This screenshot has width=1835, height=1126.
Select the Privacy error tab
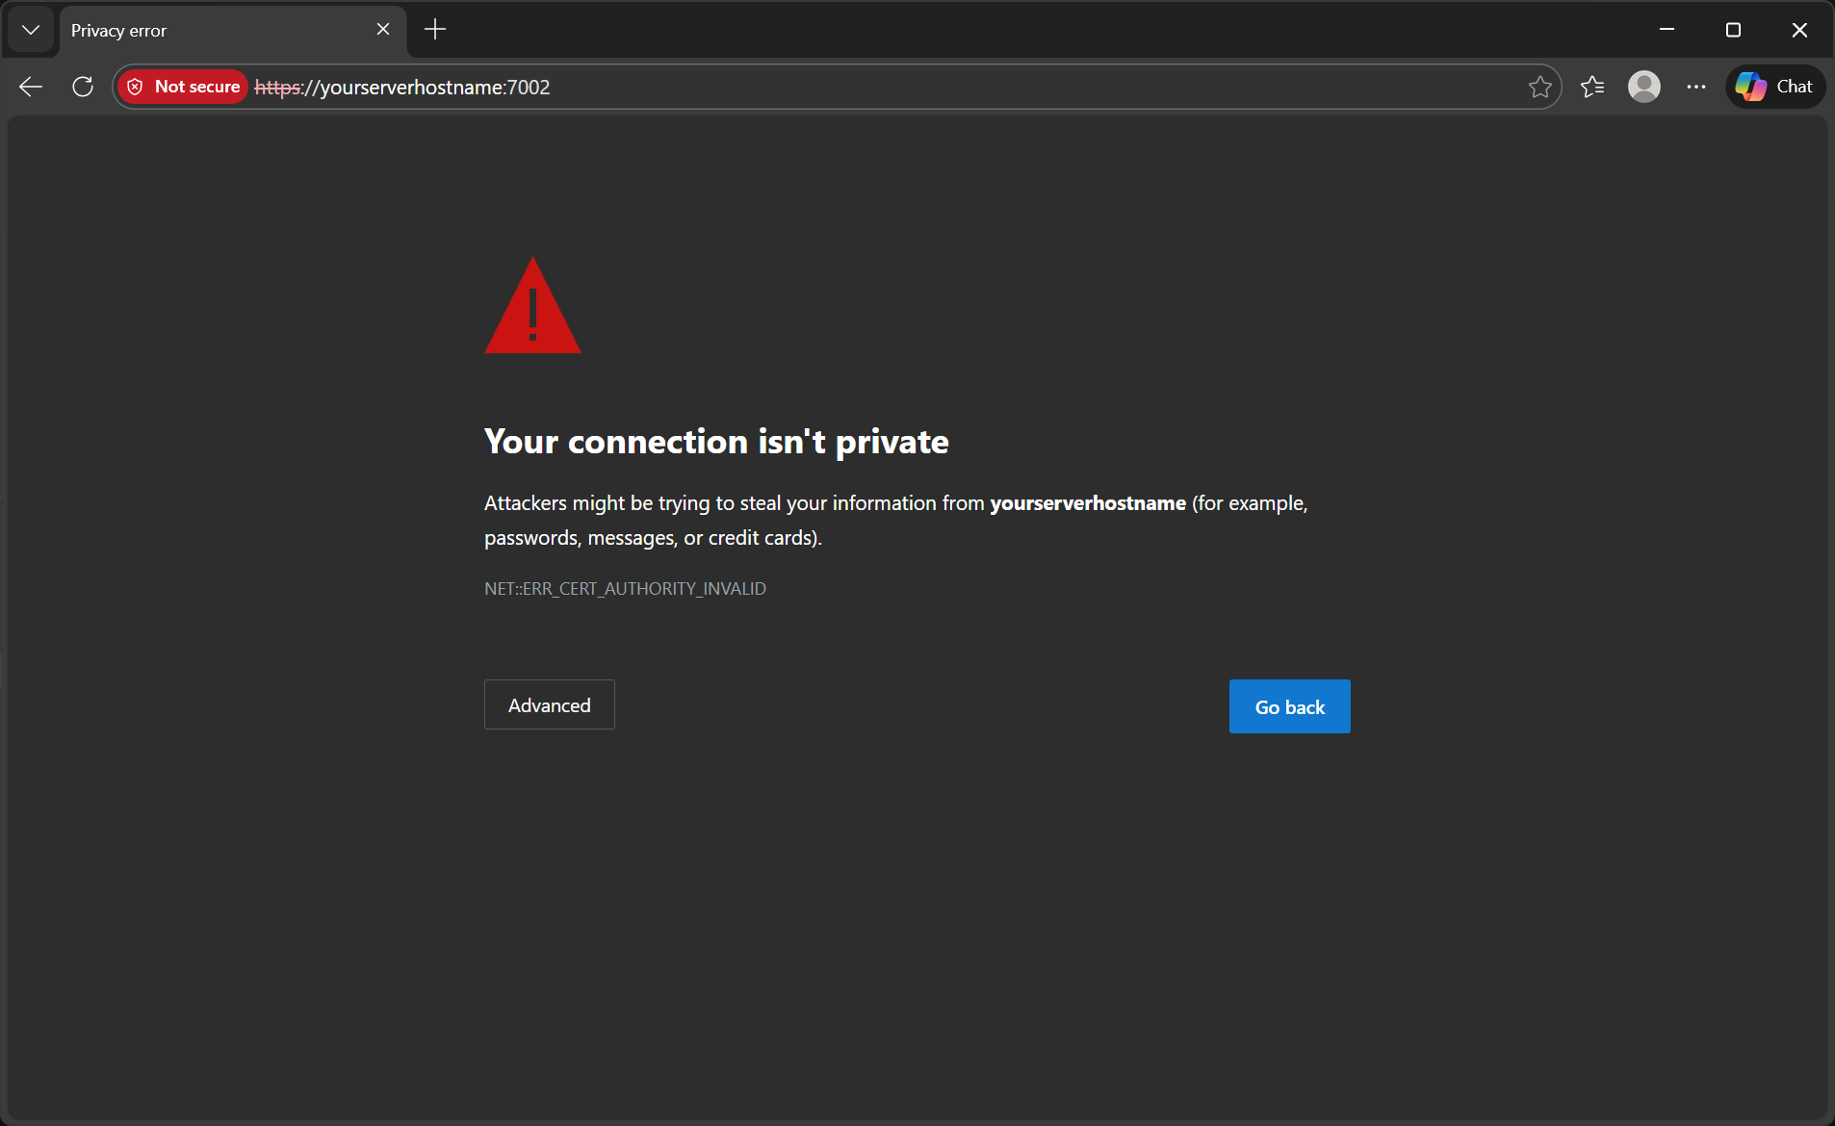(x=212, y=30)
